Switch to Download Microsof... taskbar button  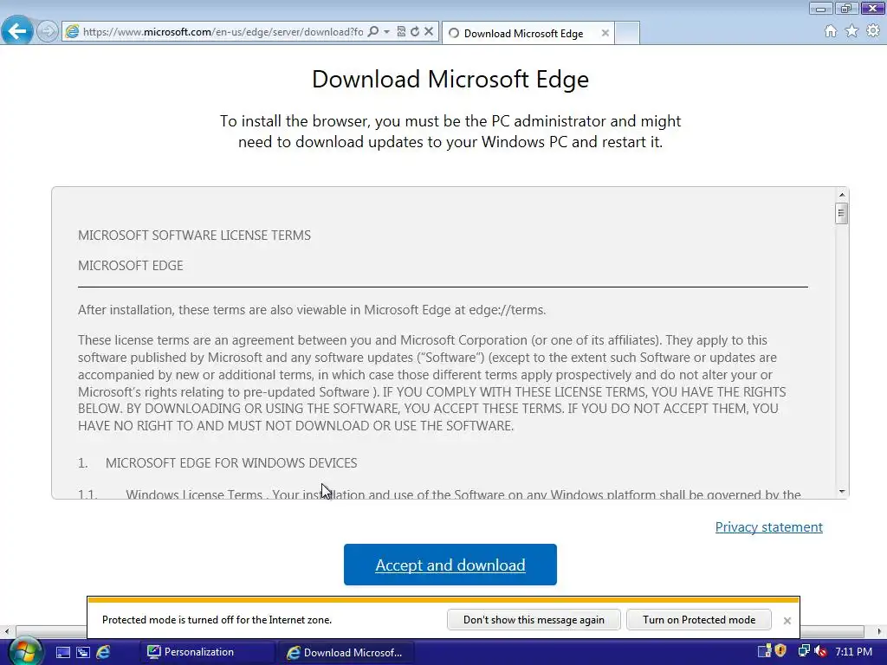[x=346, y=652]
